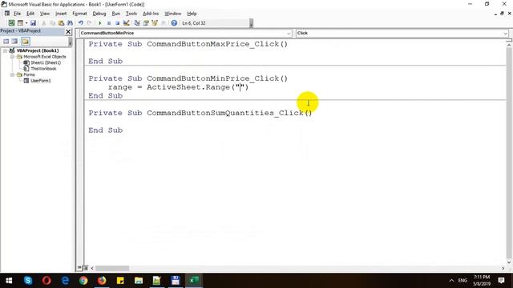Close the Project - VBAProject panel

coord(68,32)
